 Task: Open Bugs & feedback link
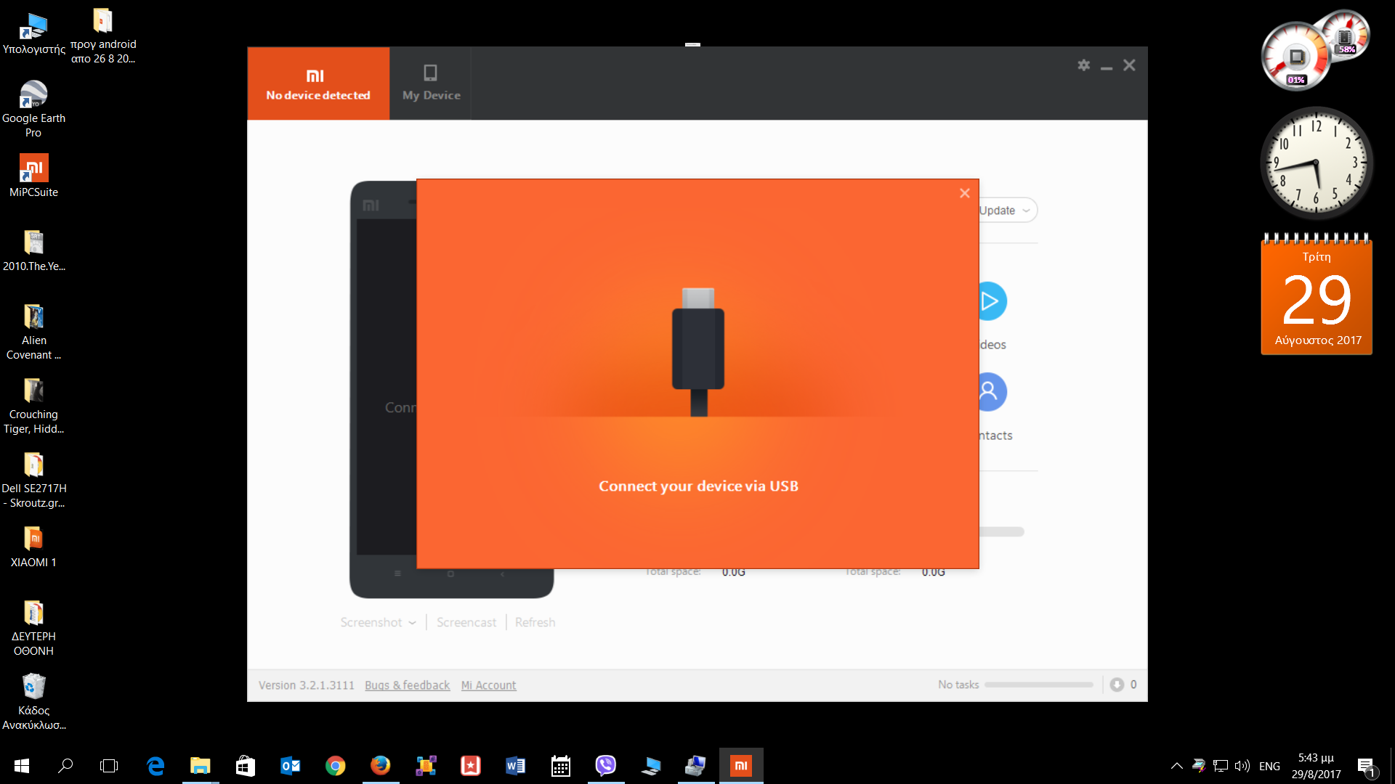coord(407,685)
